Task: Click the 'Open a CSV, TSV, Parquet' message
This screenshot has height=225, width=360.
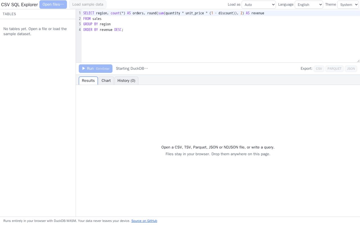Action: (x=218, y=147)
